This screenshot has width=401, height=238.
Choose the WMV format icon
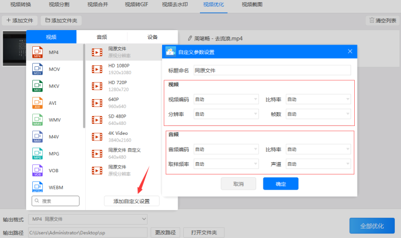(37, 120)
